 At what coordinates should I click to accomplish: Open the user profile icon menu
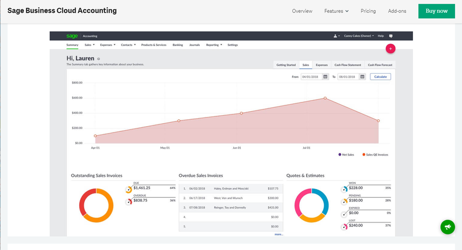337,36
